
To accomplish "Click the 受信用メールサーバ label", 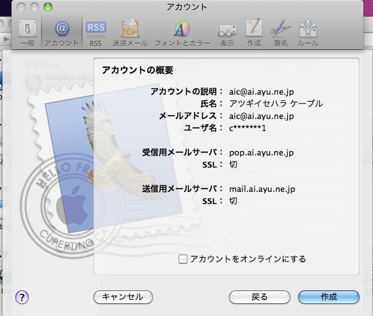I will (182, 152).
